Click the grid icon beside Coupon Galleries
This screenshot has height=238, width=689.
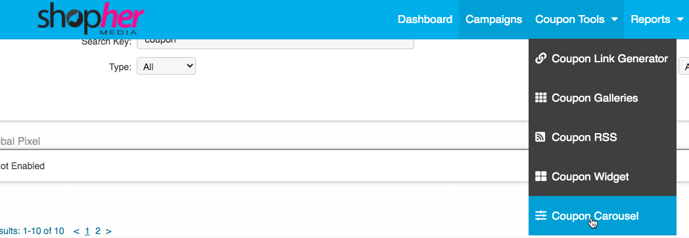tap(540, 98)
